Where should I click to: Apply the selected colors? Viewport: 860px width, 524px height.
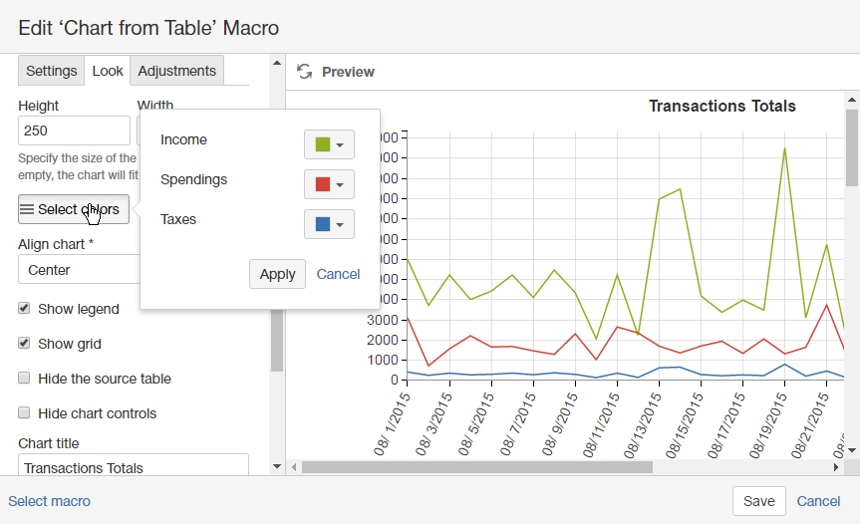click(277, 274)
